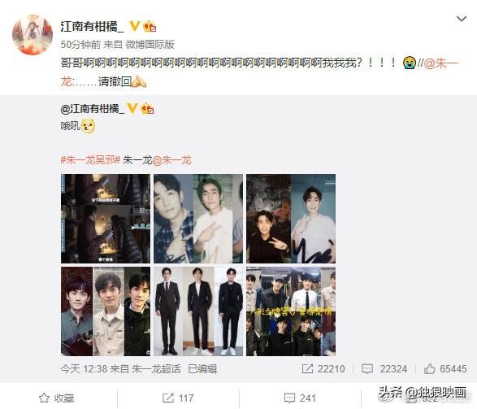Open the 241 comments section
Screen dimensions: 477x409
300,398
